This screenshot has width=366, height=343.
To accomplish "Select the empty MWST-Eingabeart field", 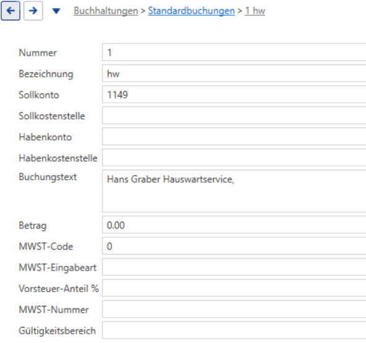I will 234,267.
